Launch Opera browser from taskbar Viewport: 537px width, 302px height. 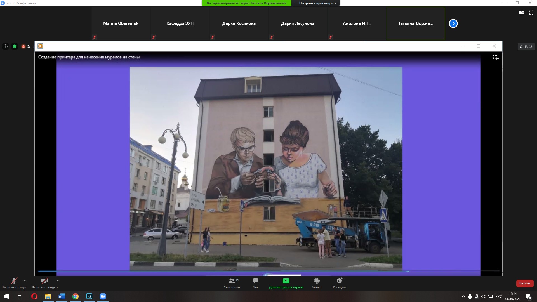[34, 296]
